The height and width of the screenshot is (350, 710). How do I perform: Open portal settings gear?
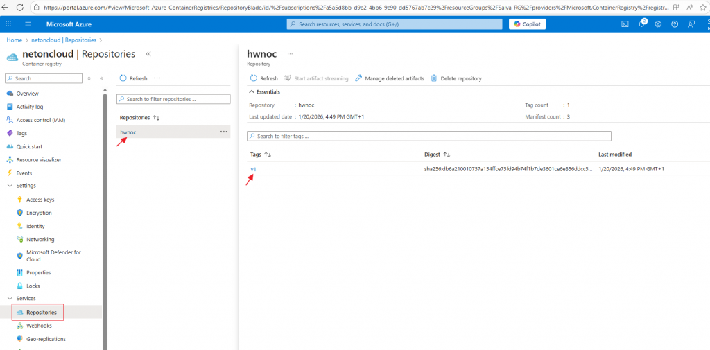pyautogui.click(x=658, y=24)
